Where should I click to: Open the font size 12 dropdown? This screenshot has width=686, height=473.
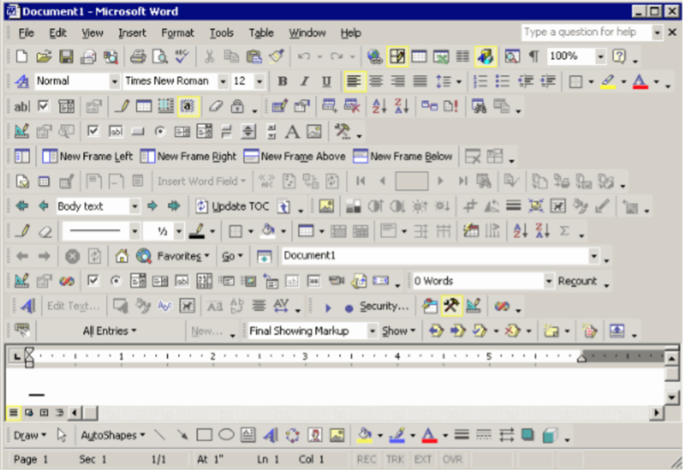[259, 81]
